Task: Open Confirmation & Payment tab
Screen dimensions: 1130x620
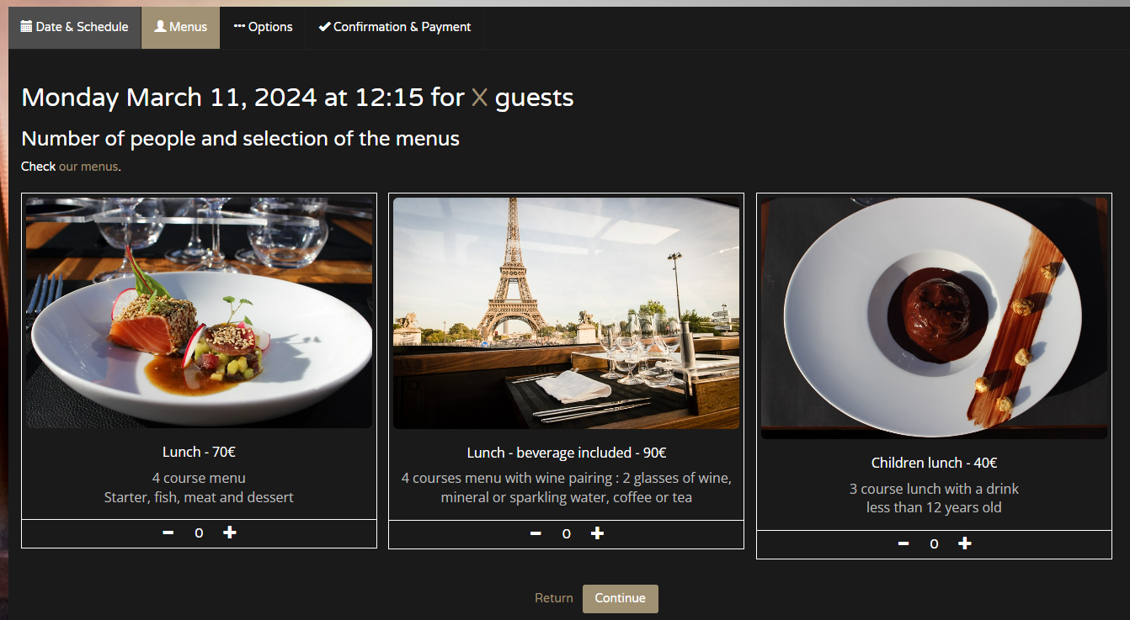Action: [394, 27]
